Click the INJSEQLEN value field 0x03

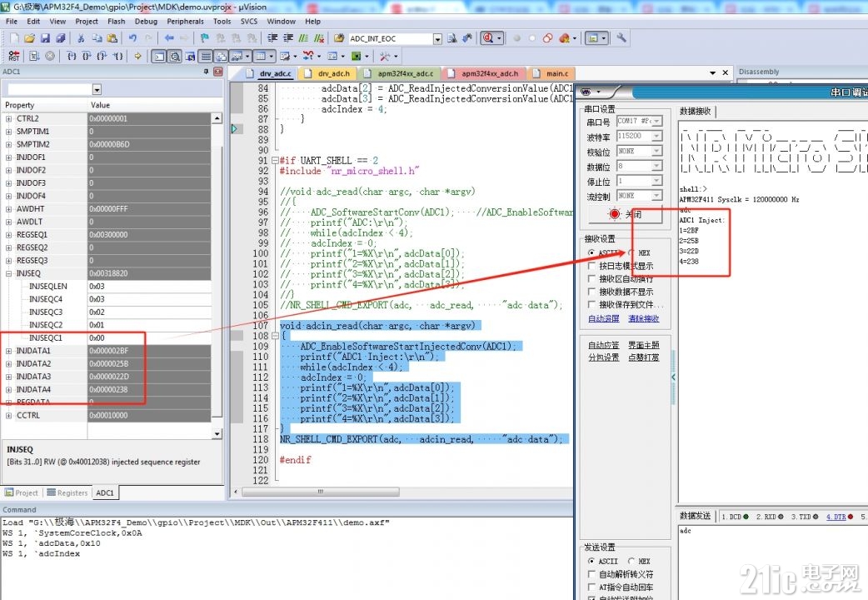149,287
